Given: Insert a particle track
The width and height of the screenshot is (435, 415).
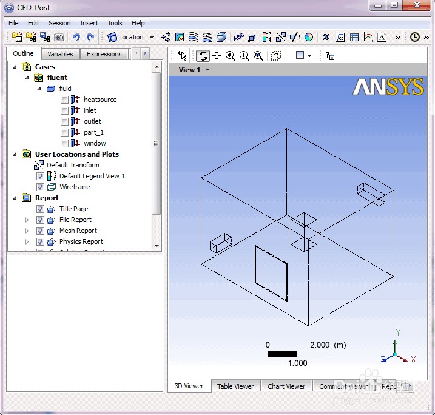Looking at the screenshot, I should tap(207, 37).
